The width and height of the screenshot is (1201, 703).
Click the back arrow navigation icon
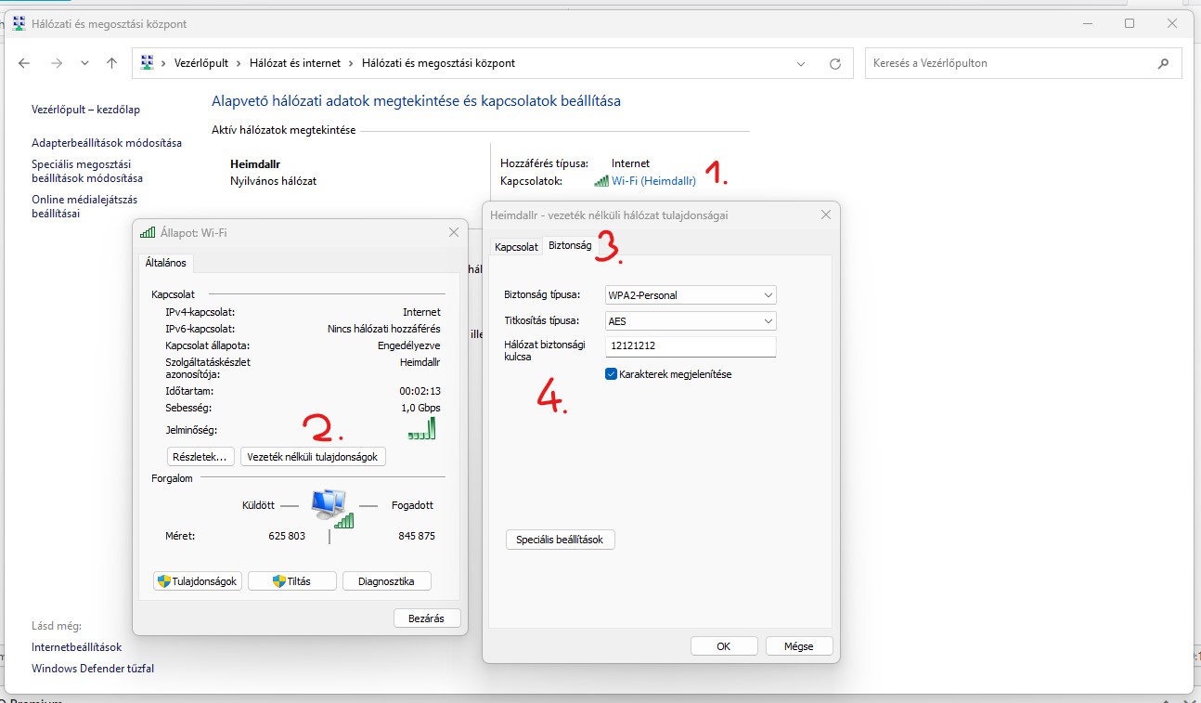tap(24, 63)
